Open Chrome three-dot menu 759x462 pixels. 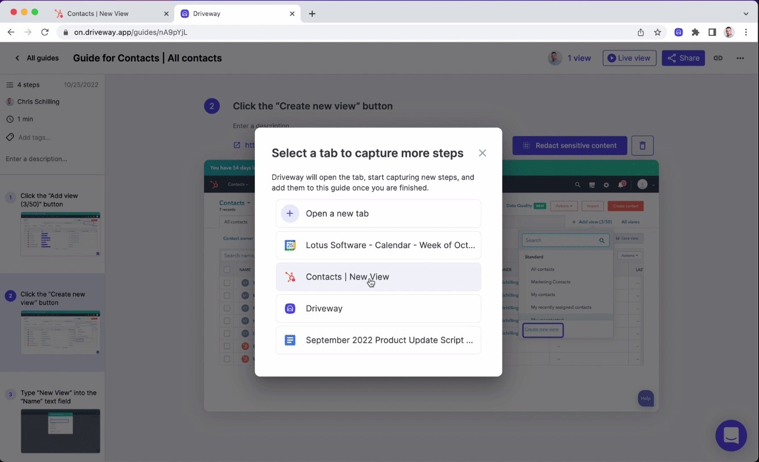pos(746,33)
